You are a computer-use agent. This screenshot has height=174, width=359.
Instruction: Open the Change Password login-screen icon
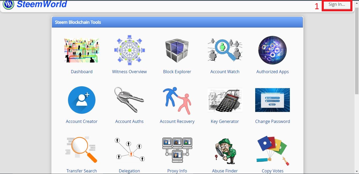click(x=273, y=100)
